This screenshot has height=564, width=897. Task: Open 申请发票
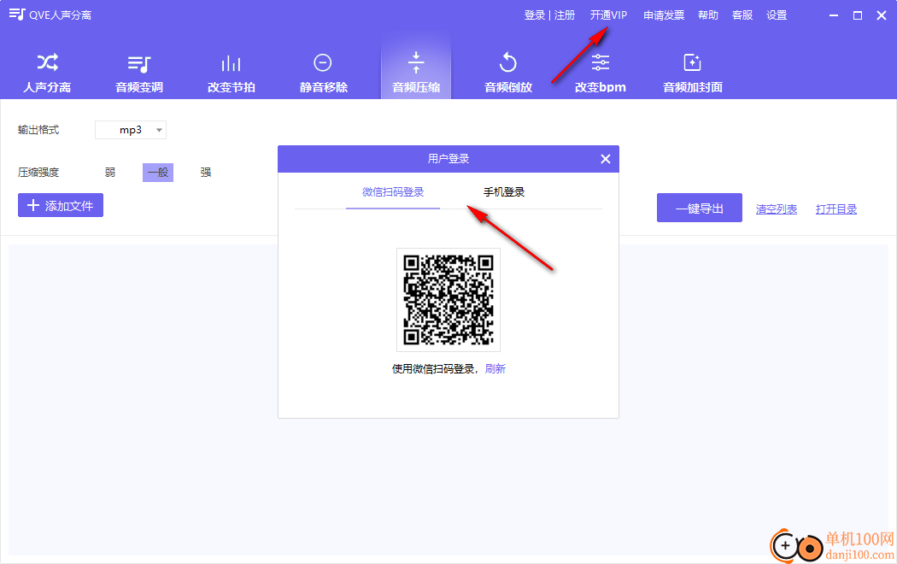664,15
